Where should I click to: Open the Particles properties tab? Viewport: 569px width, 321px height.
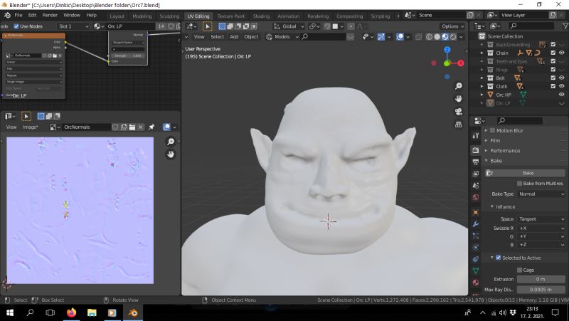coord(476,236)
